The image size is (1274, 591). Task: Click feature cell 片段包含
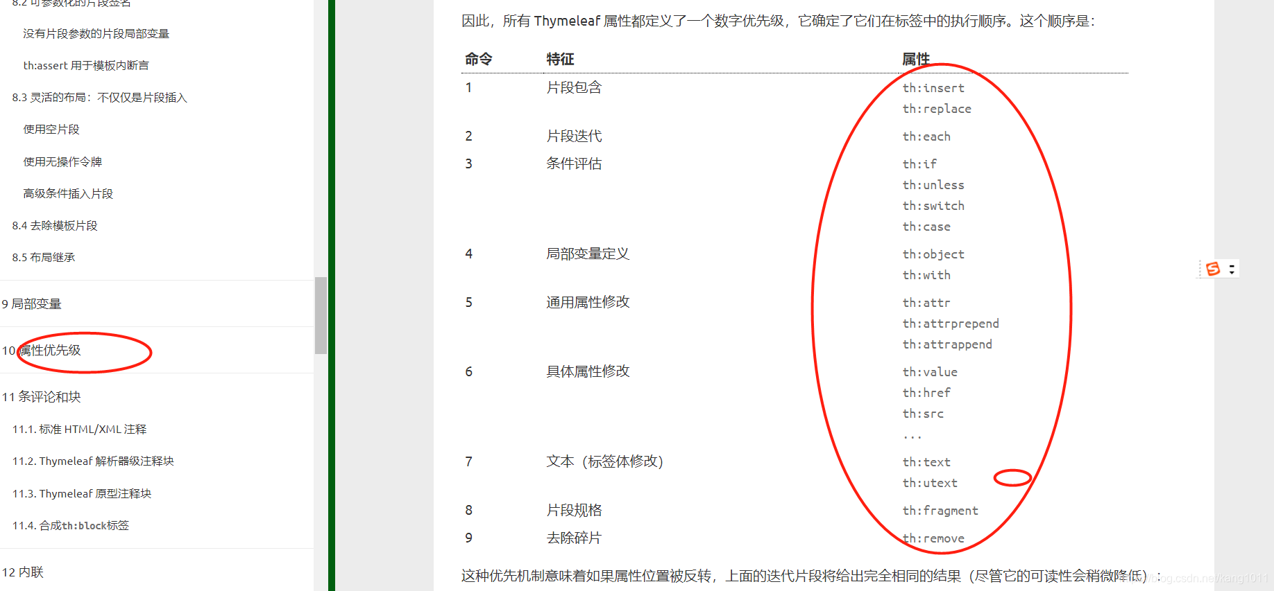click(x=574, y=87)
